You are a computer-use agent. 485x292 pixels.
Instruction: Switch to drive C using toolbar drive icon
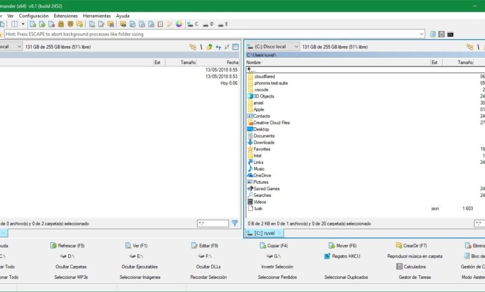coord(192,24)
